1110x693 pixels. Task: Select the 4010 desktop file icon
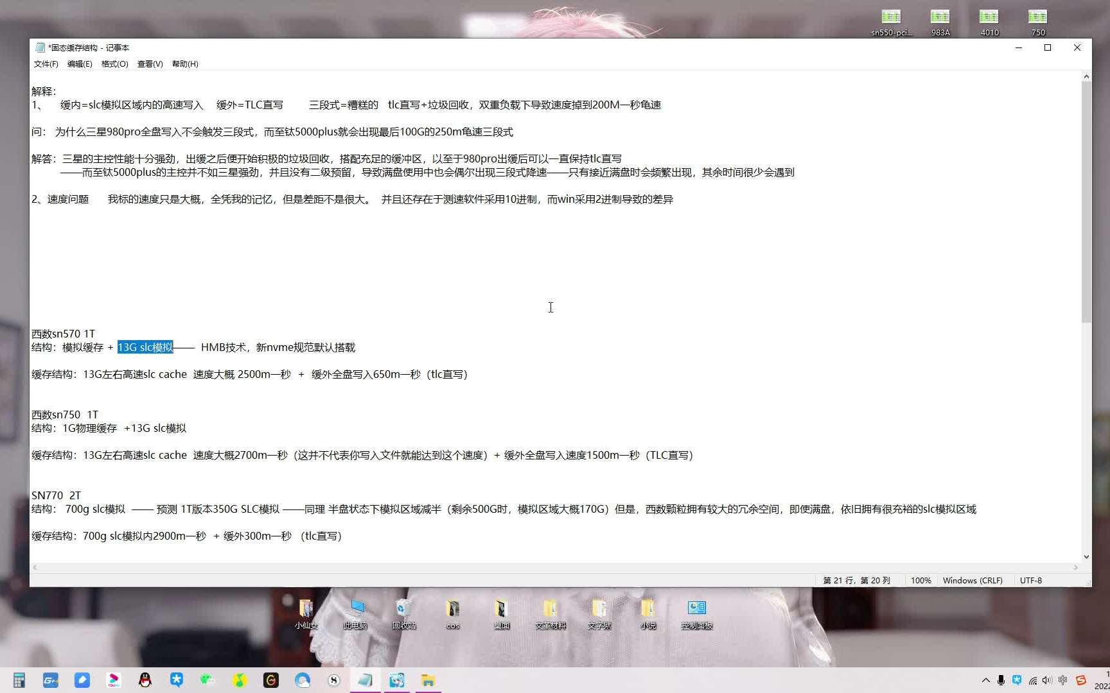pyautogui.click(x=989, y=22)
